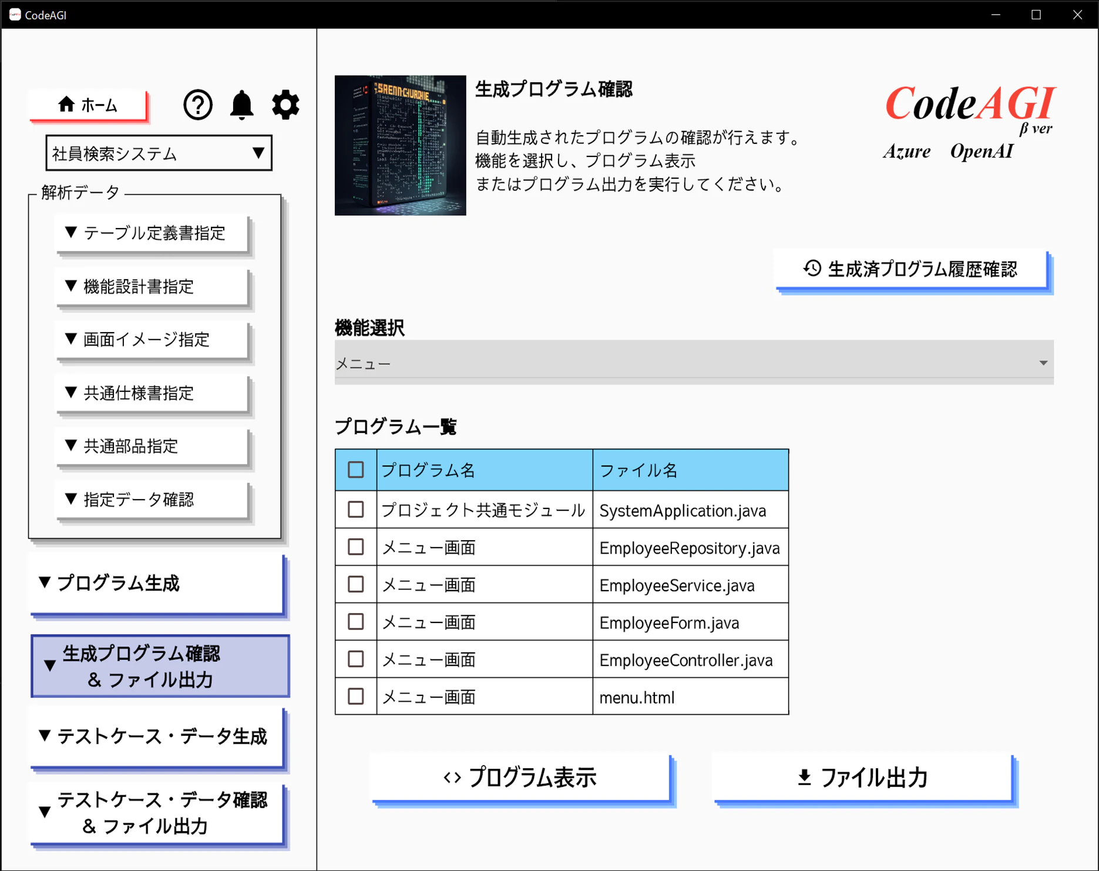
Task: Open notifications bell icon
Action: [241, 105]
